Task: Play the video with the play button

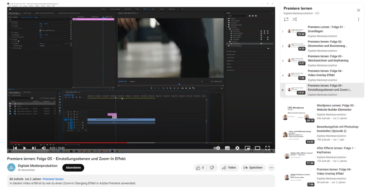Action: click(x=24, y=148)
